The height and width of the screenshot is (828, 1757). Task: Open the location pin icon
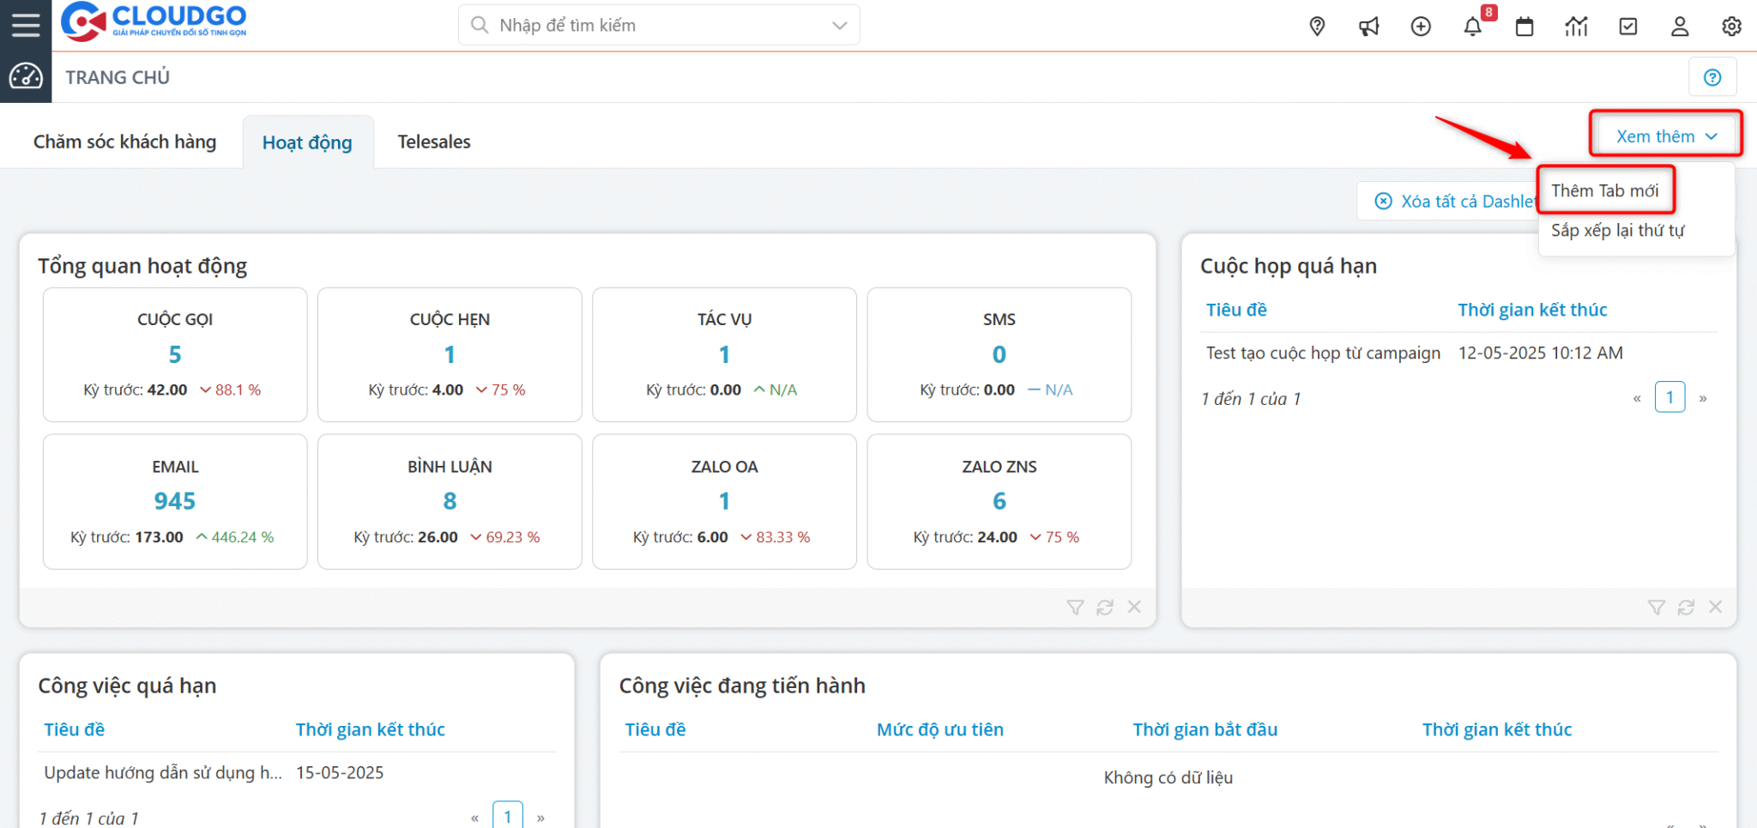tap(1317, 27)
